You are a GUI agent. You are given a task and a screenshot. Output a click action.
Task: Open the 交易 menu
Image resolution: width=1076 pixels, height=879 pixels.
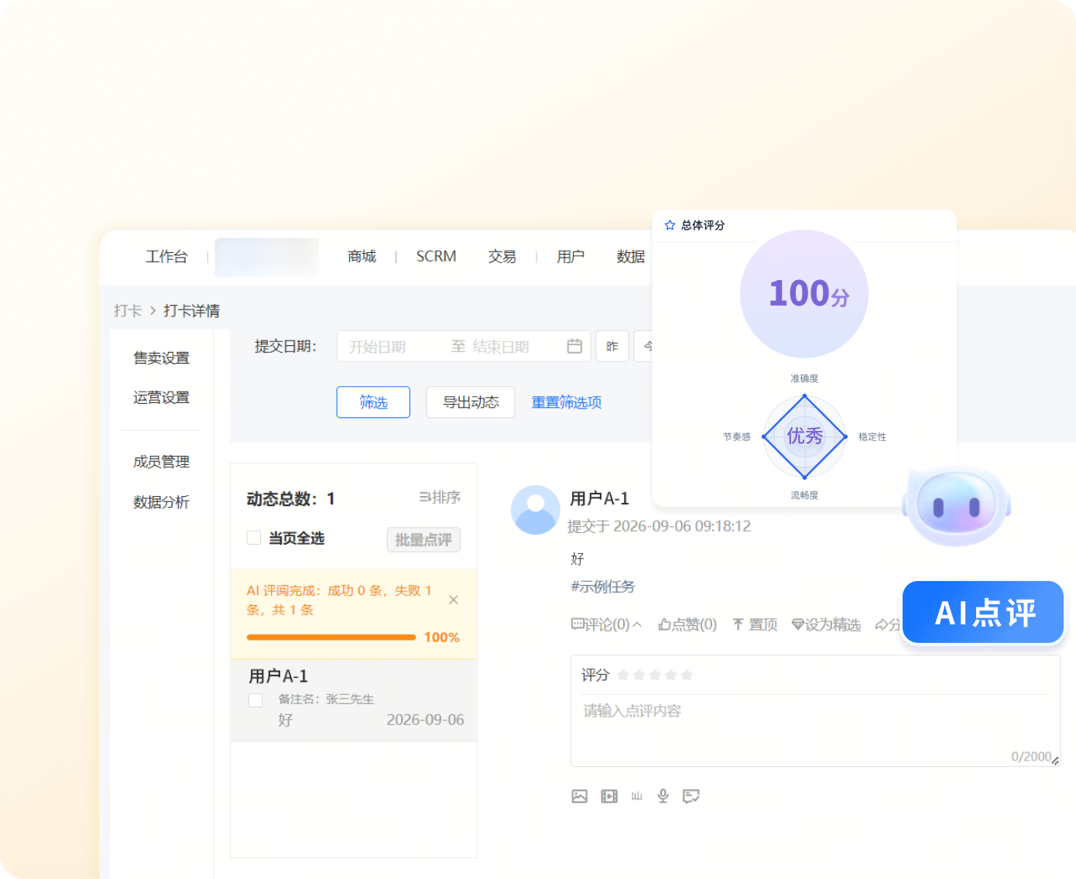point(502,257)
